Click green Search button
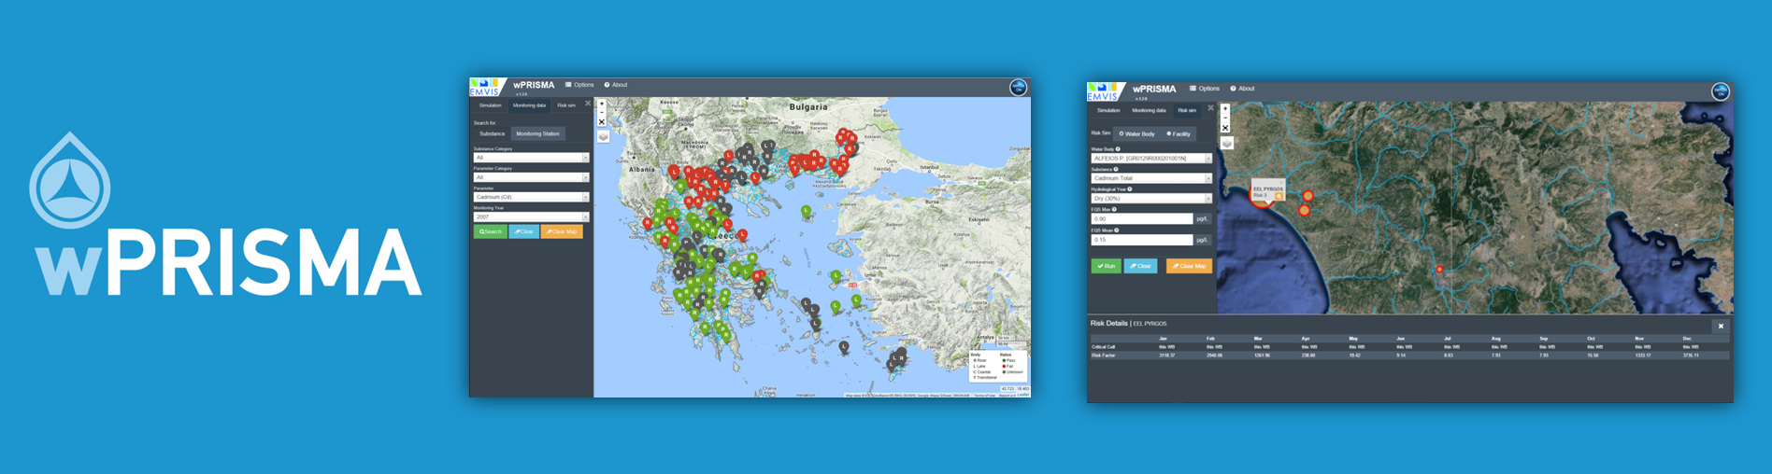The width and height of the screenshot is (1772, 474). (491, 231)
